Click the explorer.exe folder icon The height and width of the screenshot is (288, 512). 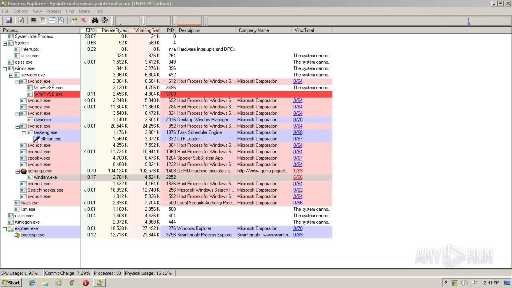coord(11,228)
